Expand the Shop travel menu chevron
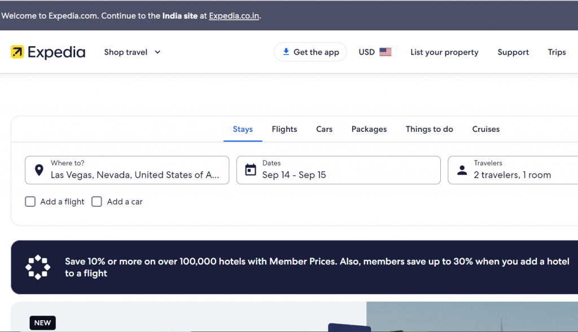The width and height of the screenshot is (578, 332). point(157,52)
